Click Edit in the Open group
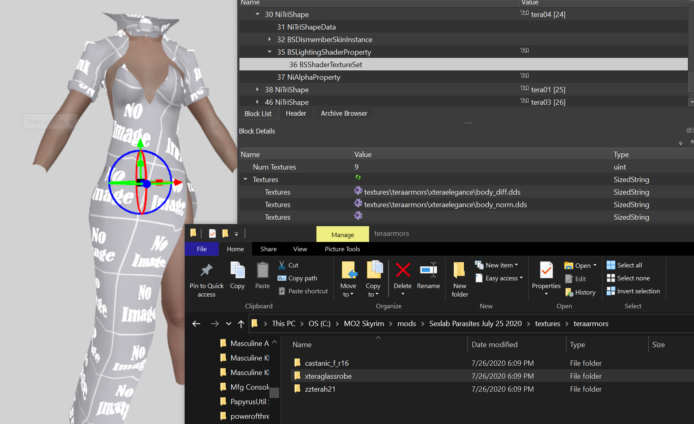694x424 pixels. tap(576, 279)
